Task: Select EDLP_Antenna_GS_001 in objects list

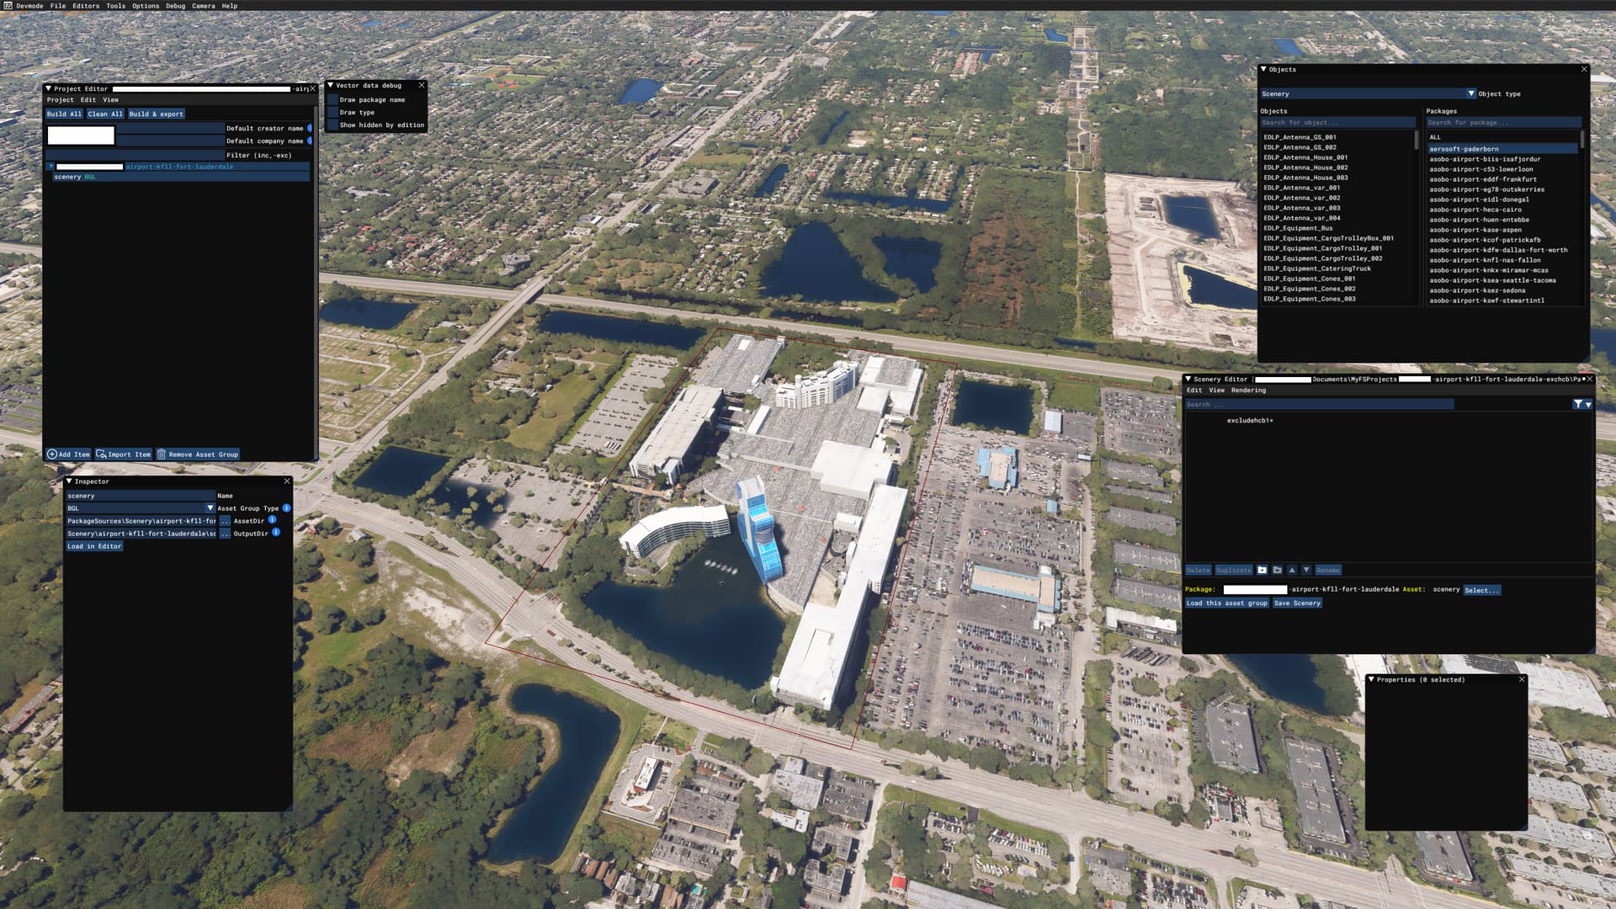Action: coord(1300,137)
